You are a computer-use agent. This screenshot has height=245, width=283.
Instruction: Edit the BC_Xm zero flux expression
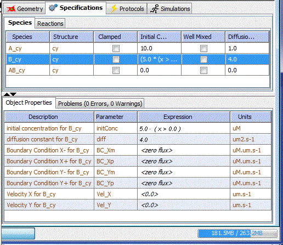click(184, 150)
